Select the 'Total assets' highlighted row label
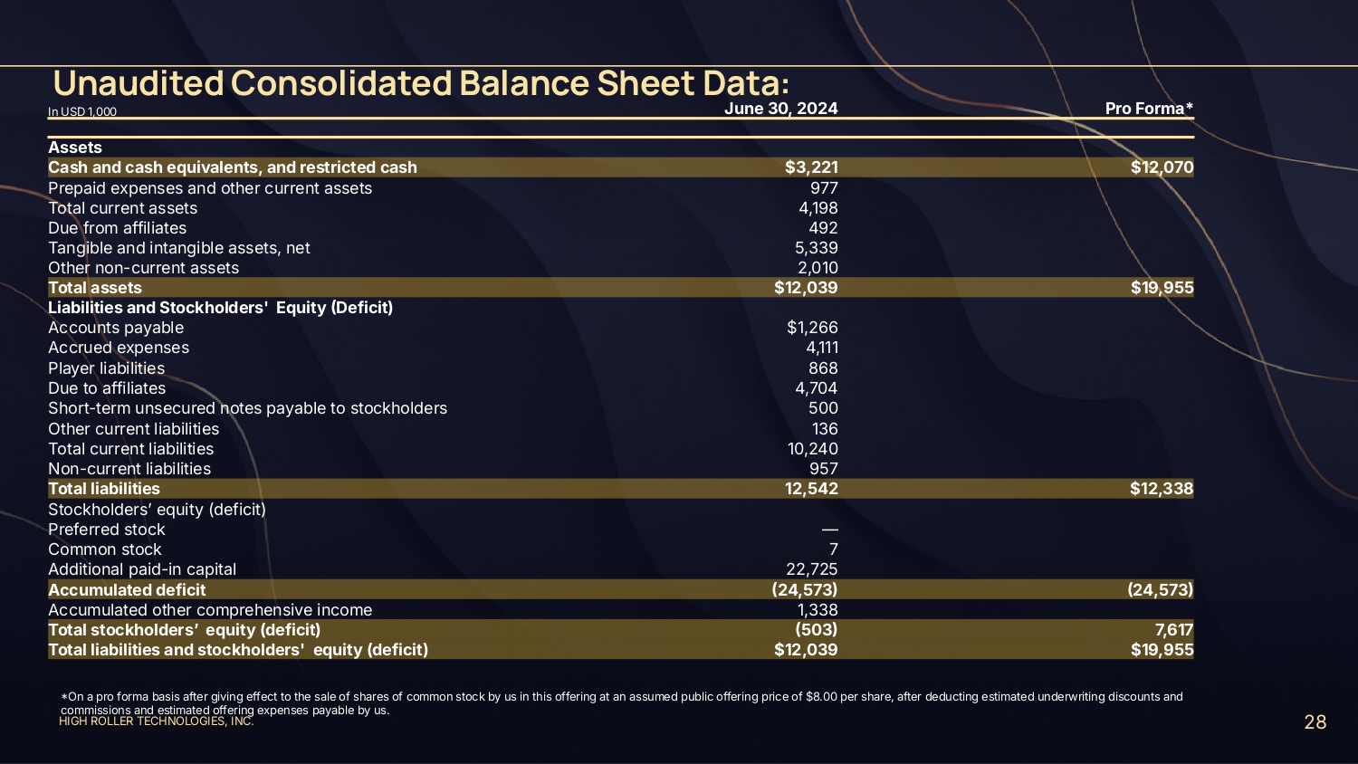Screen dimensions: 1358x764 point(95,288)
